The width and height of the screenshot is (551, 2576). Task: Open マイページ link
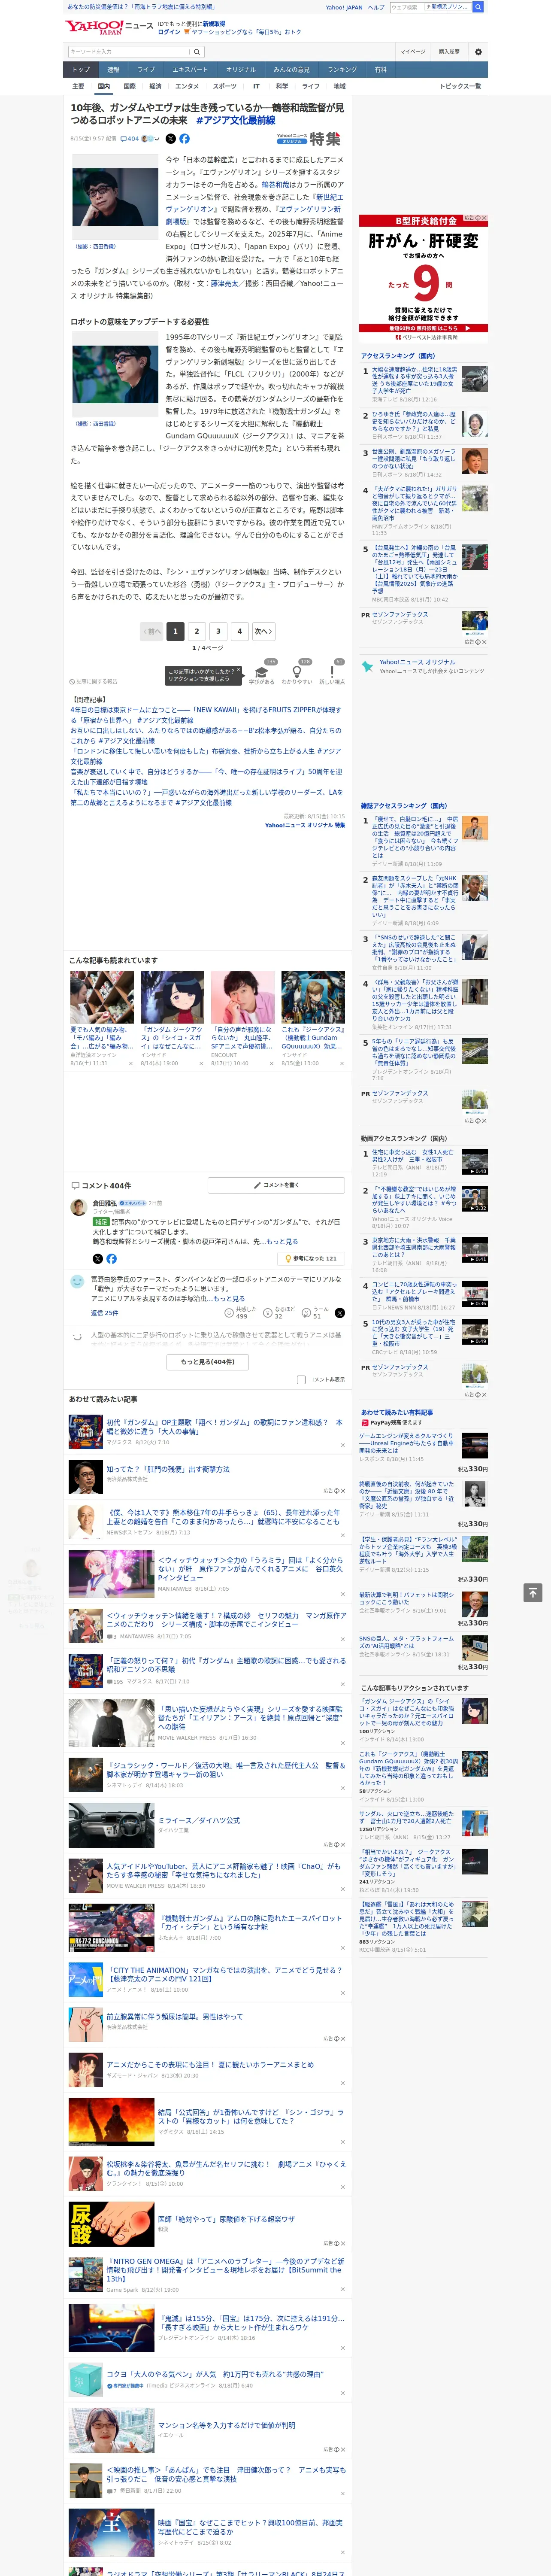pyautogui.click(x=412, y=51)
